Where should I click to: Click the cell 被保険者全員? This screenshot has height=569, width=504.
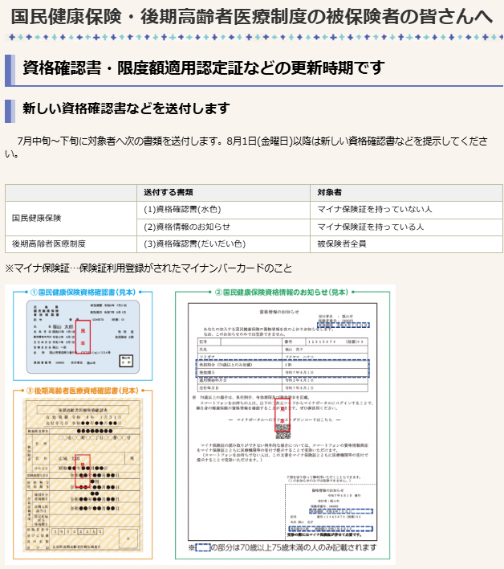pos(406,244)
